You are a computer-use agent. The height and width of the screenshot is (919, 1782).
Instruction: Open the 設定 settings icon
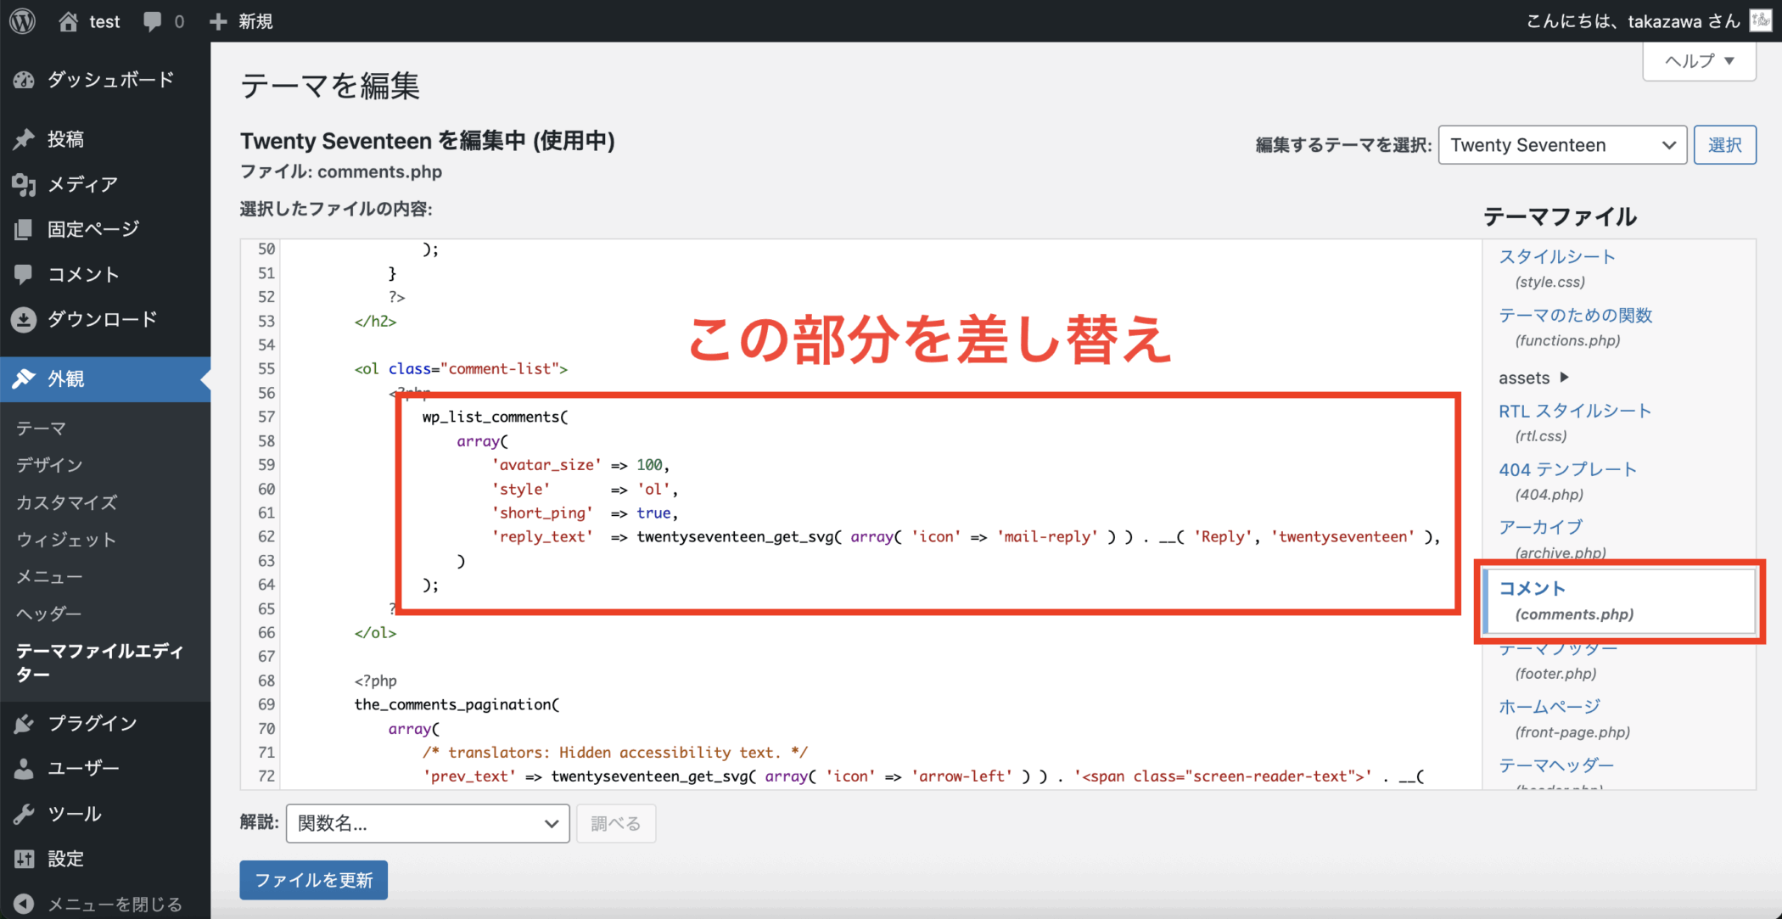click(x=24, y=859)
